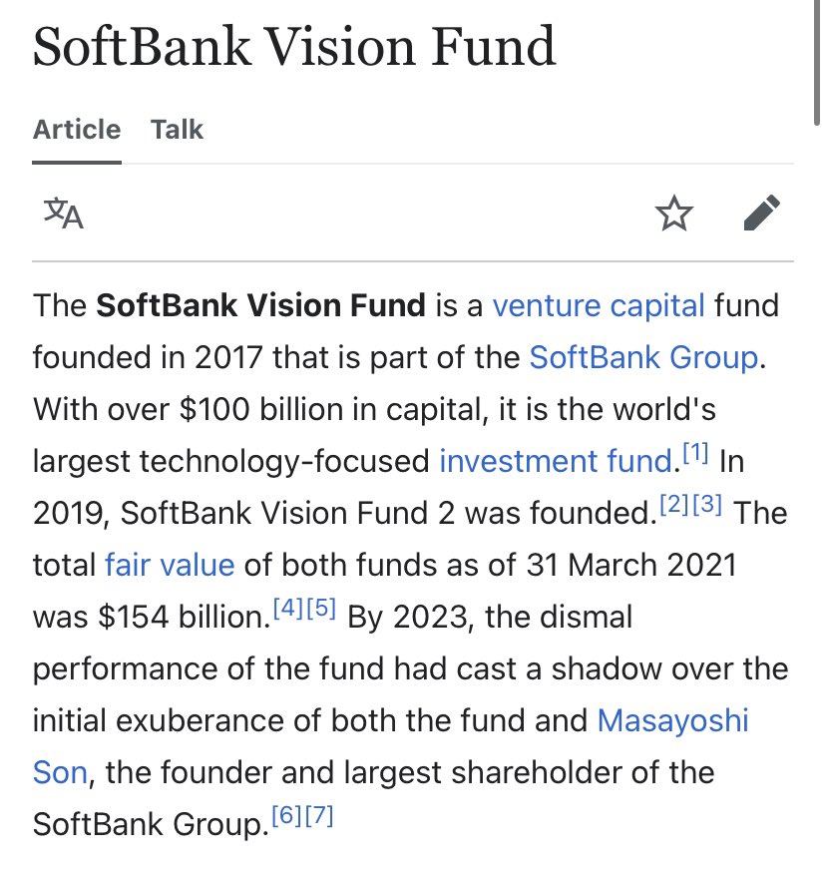This screenshot has height=872, width=826.
Task: Open the language translation icon
Action: (64, 213)
